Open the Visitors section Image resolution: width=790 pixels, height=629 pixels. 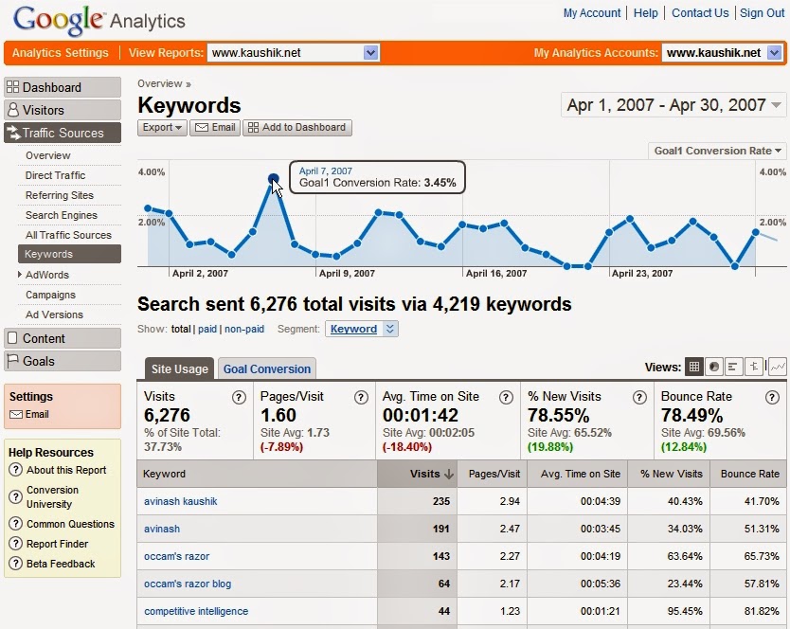tap(63, 110)
